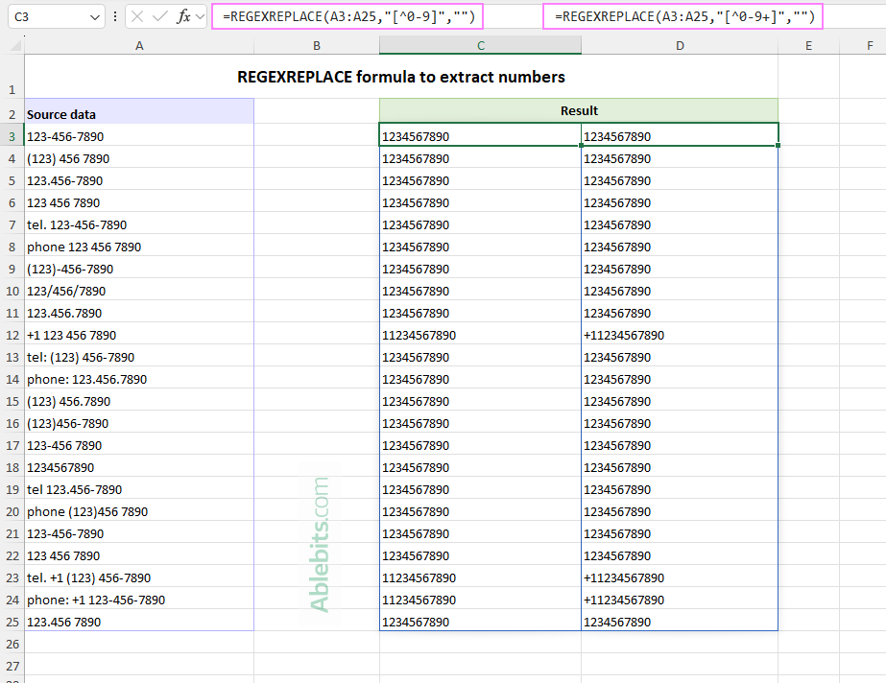Screen dimensions: 886x683
Task: Select column F header
Action: click(863, 46)
